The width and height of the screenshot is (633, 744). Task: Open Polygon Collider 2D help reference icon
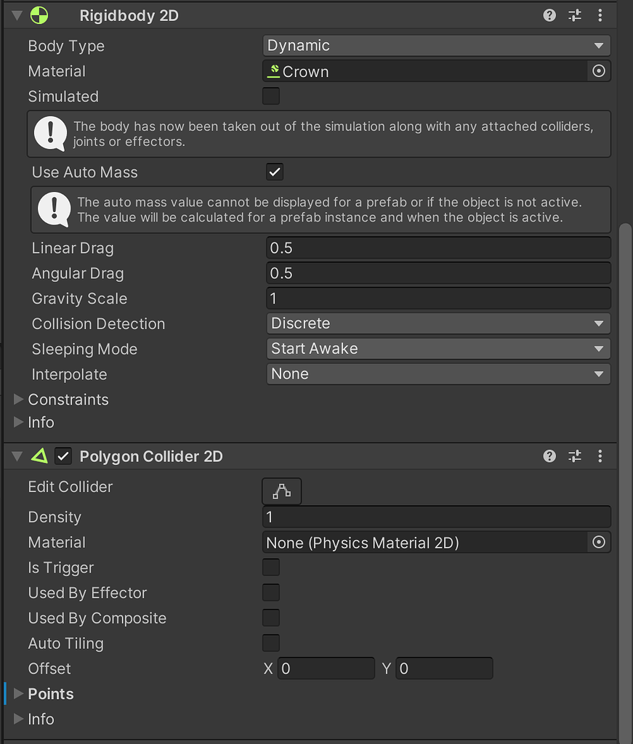549,456
